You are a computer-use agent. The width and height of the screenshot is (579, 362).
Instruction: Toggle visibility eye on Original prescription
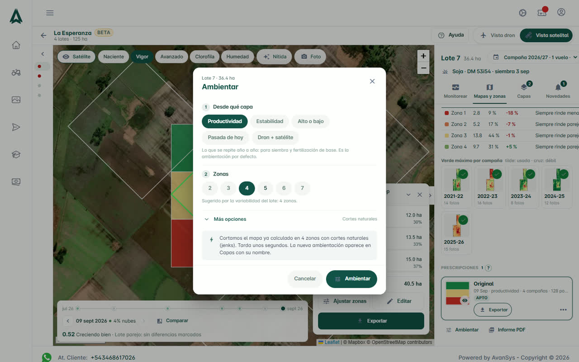pos(465,300)
